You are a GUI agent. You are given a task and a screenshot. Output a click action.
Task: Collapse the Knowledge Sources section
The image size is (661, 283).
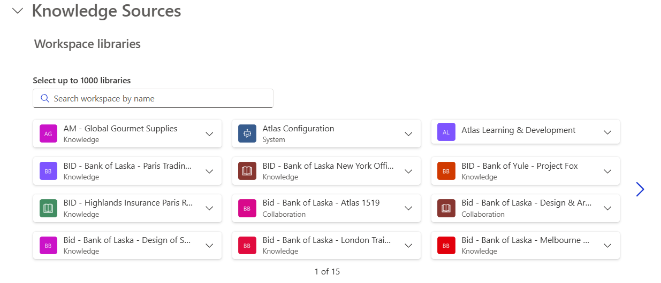coord(18,11)
